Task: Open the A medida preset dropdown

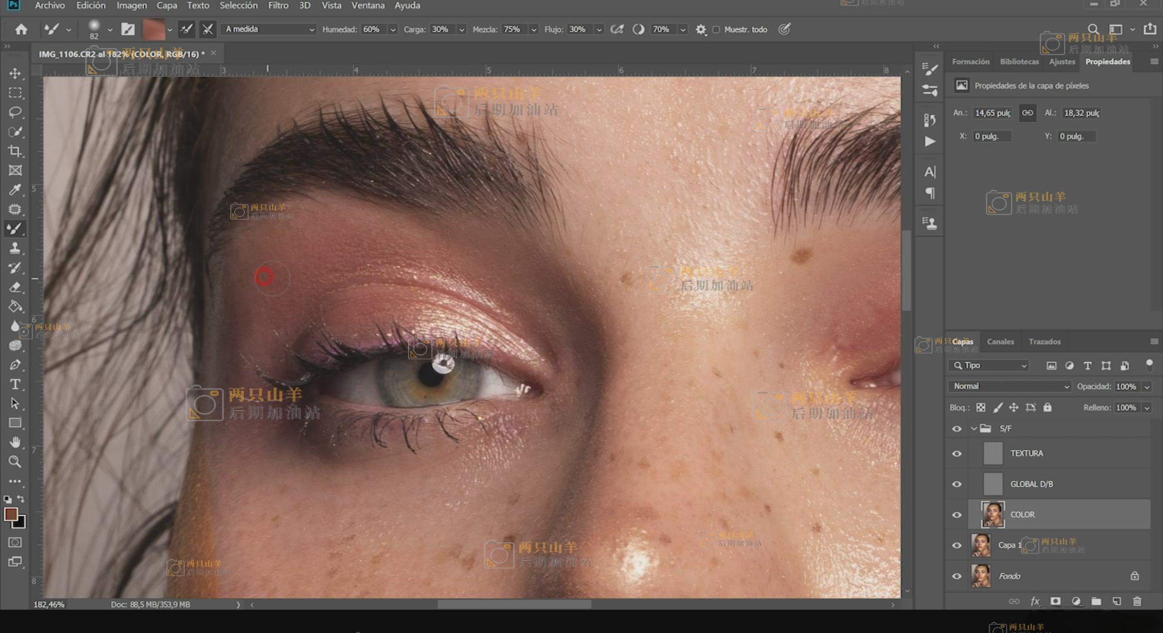Action: 269,29
